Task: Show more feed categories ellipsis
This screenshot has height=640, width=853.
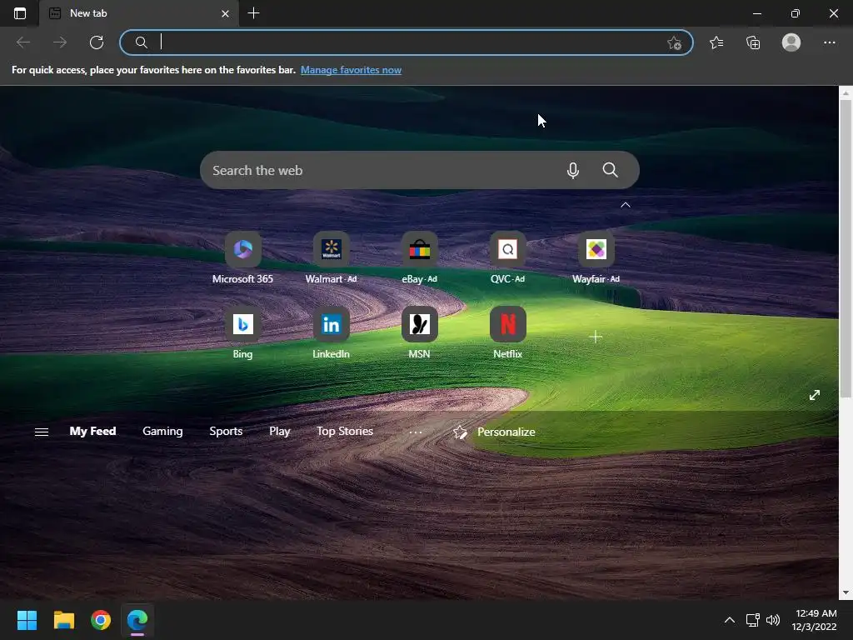Action: (415, 432)
